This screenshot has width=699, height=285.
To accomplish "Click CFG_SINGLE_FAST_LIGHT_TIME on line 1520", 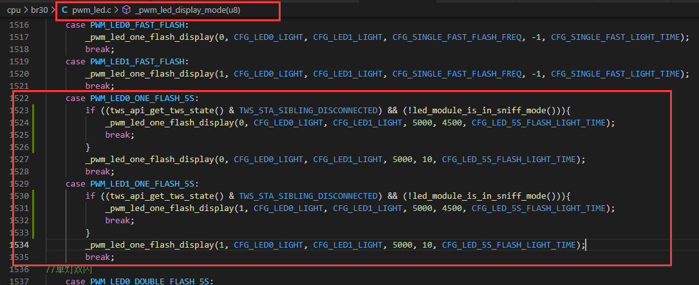I will coord(617,73).
